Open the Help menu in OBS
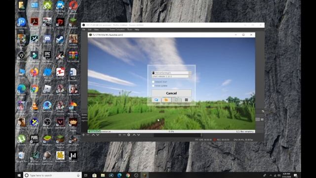Image resolution: width=316 pixels, height=178 pixels. pyautogui.click(x=137, y=30)
